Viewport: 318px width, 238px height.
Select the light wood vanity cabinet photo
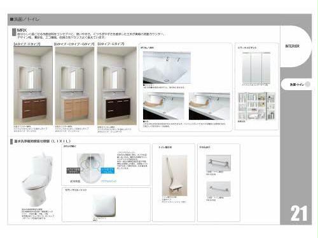74,86
